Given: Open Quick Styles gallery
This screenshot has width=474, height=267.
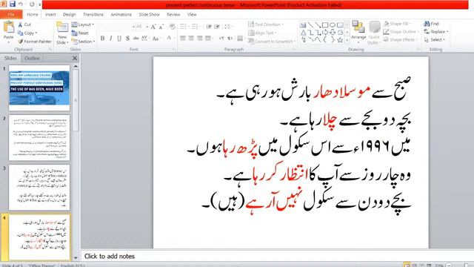Looking at the screenshot, I should tap(374, 33).
